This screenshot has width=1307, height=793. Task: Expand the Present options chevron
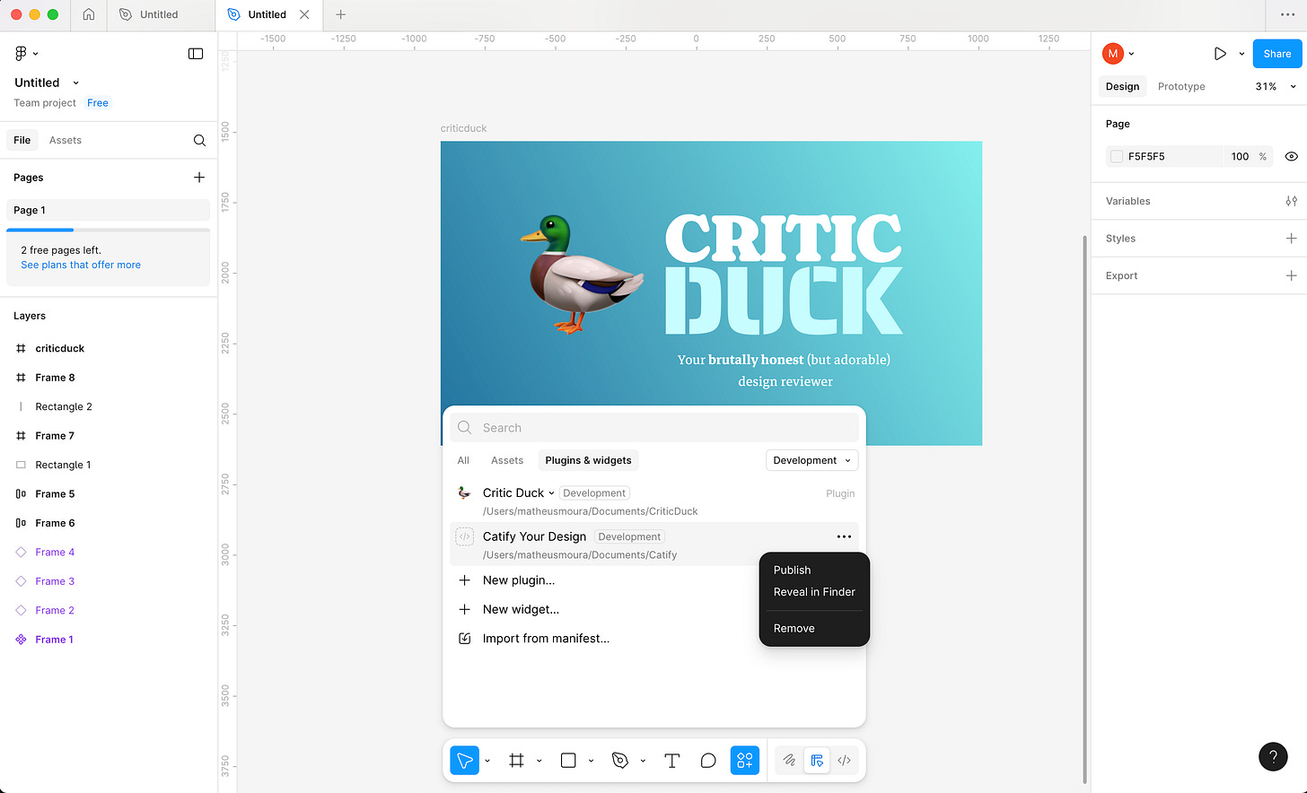tap(1241, 54)
